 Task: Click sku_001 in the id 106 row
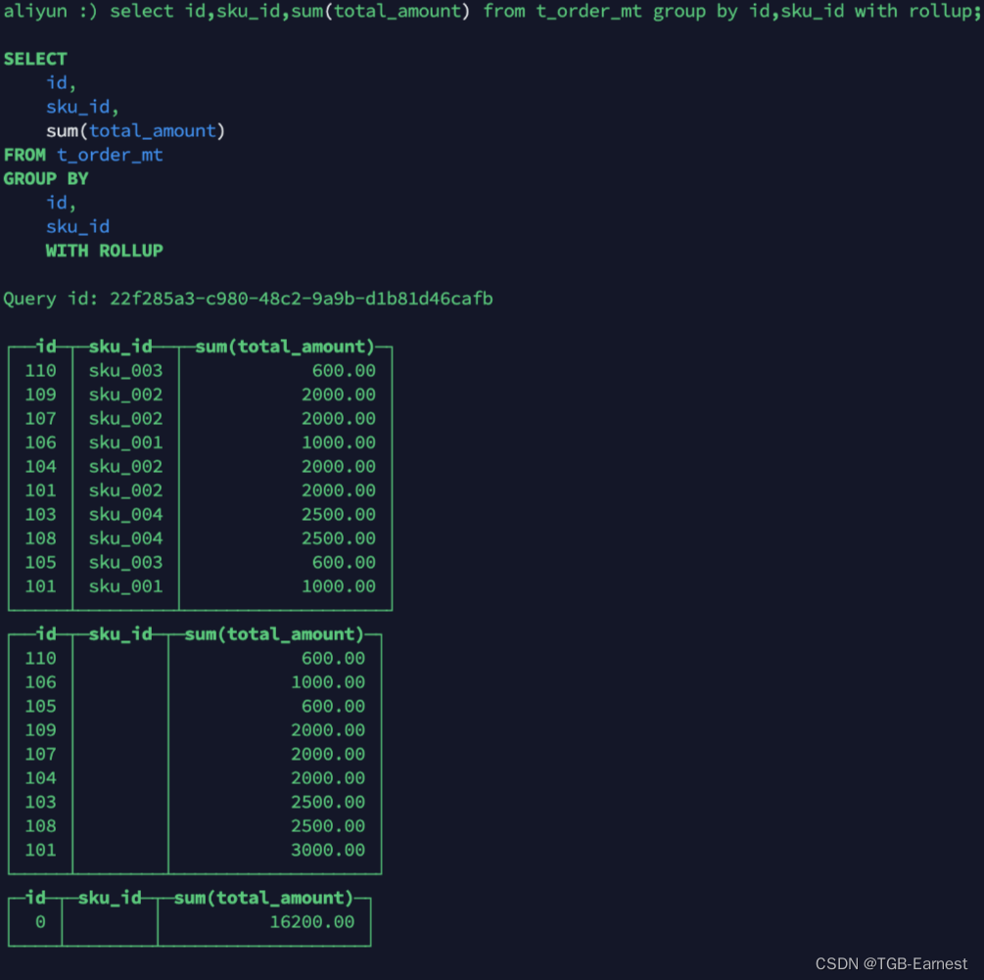coord(125,443)
